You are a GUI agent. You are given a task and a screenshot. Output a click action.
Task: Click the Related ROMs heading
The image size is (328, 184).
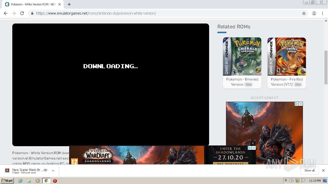pyautogui.click(x=234, y=27)
